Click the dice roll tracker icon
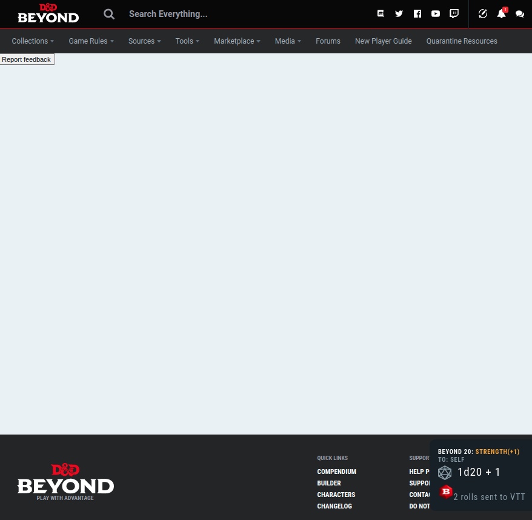The image size is (532, 520). tap(482, 13)
